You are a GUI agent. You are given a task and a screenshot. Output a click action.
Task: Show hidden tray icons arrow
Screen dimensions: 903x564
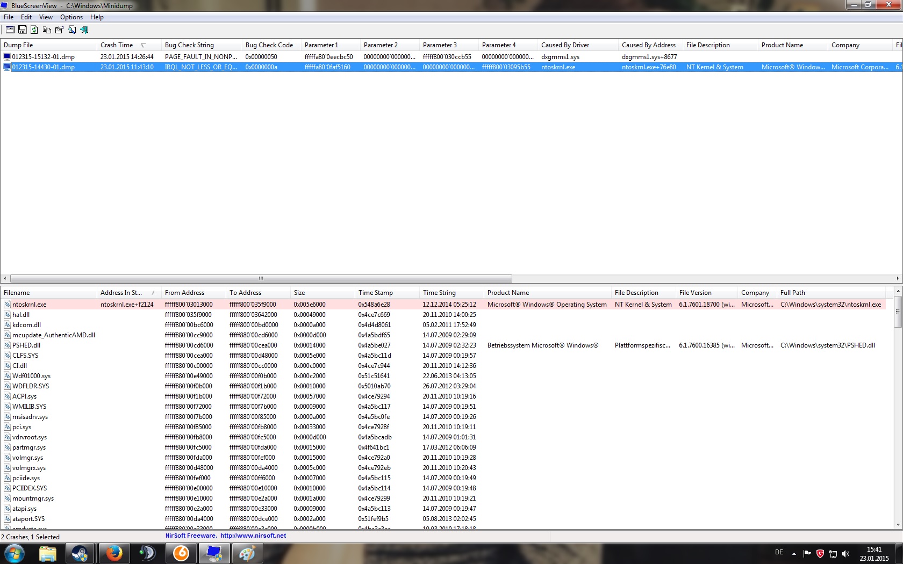794,553
